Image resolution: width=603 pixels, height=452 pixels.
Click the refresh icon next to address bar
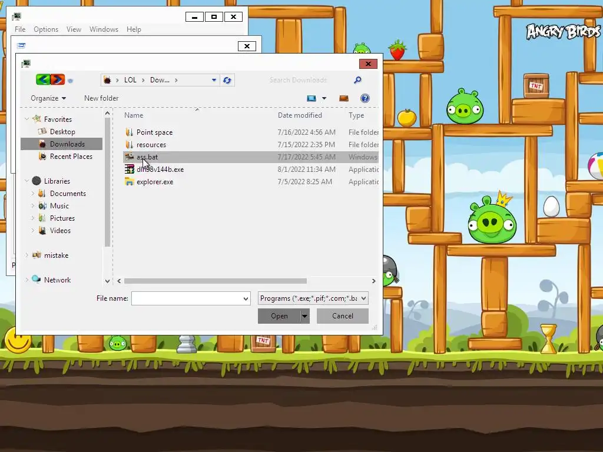tap(227, 80)
